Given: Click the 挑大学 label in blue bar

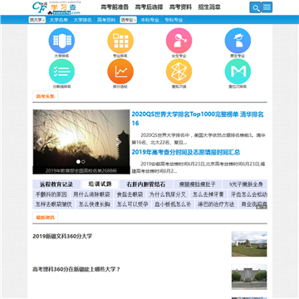Looking at the screenshot, I should point(37,20).
